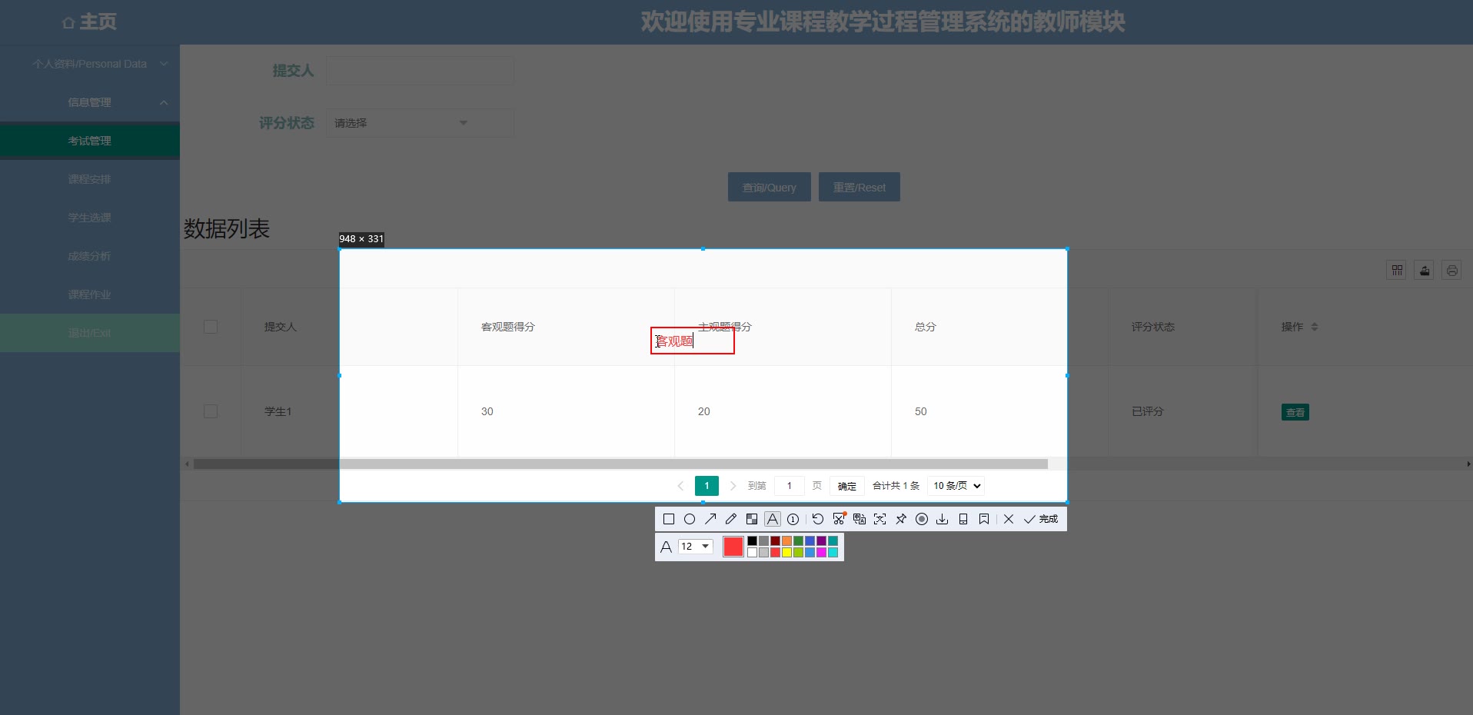Image resolution: width=1473 pixels, height=715 pixels.
Task: Run OCR text recognition on capture
Action: 880,519
